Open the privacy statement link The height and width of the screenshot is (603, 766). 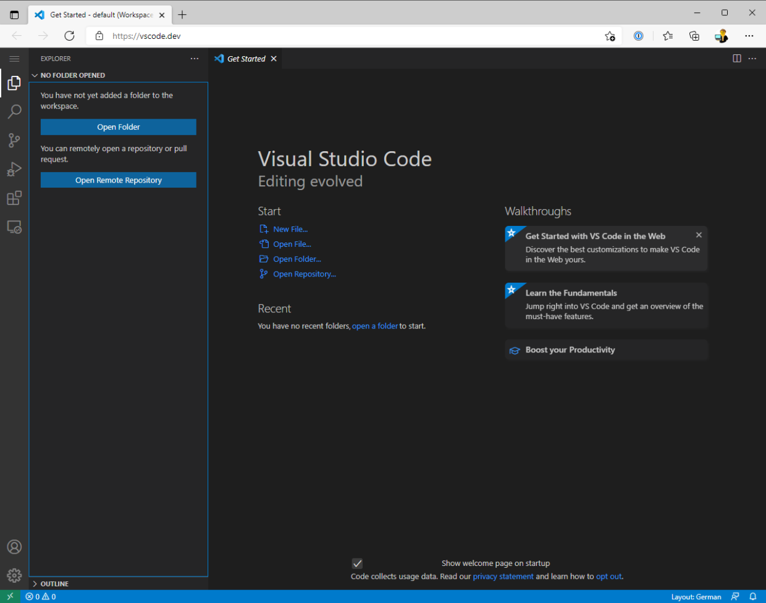coord(503,576)
